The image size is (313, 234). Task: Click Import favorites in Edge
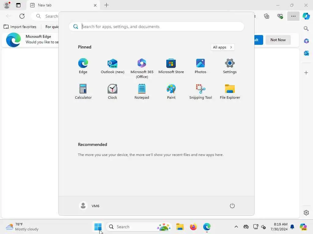click(x=20, y=27)
